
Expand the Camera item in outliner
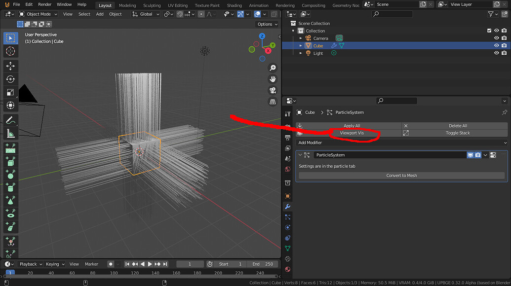(301, 38)
